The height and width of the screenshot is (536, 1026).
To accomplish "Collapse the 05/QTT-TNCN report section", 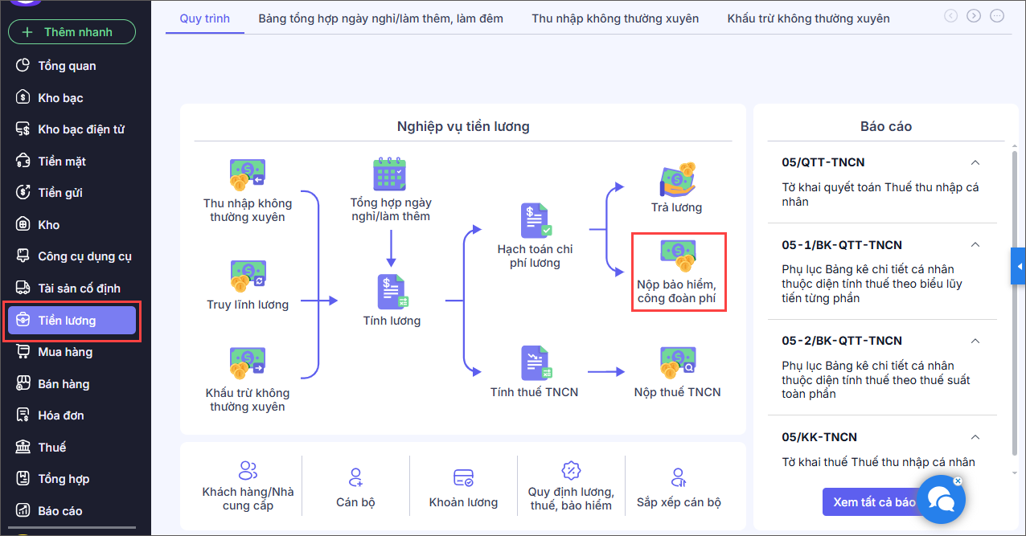I will [975, 162].
